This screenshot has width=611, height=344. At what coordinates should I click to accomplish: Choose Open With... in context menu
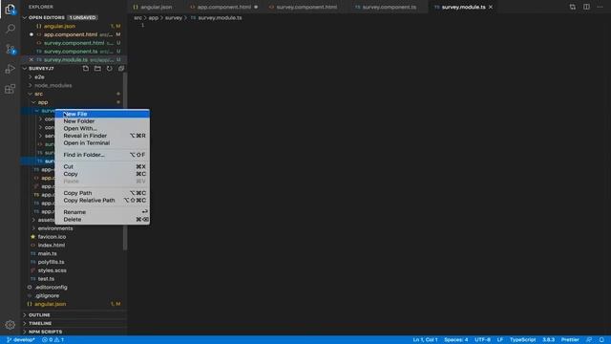coord(102,128)
